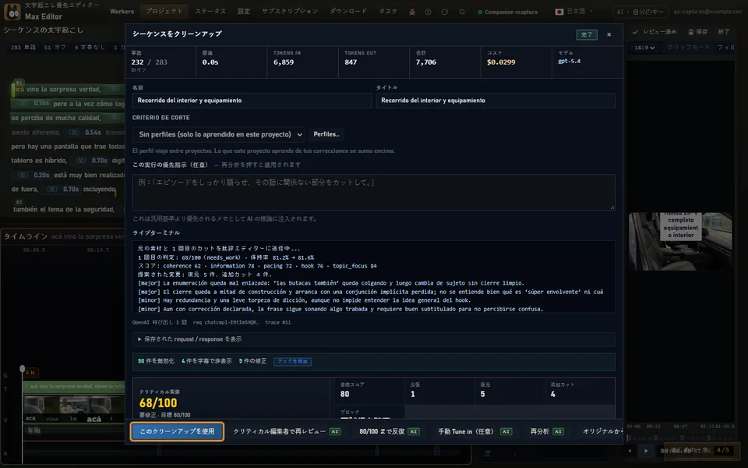
Task: Close the cleanup dialog with the X
Action: click(x=609, y=34)
